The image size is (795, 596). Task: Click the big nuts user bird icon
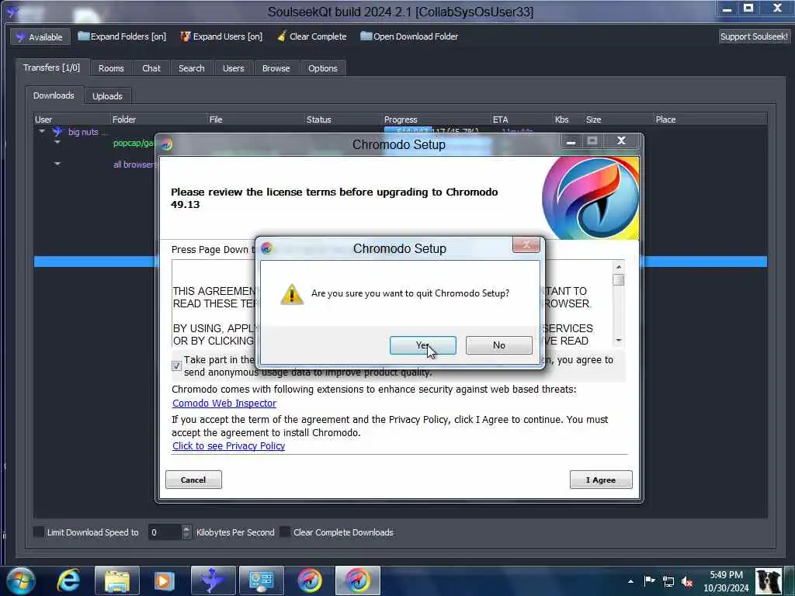[57, 132]
